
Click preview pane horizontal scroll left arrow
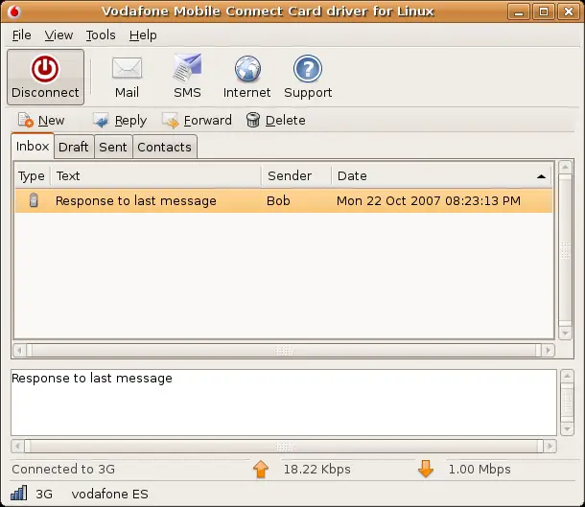(x=17, y=446)
